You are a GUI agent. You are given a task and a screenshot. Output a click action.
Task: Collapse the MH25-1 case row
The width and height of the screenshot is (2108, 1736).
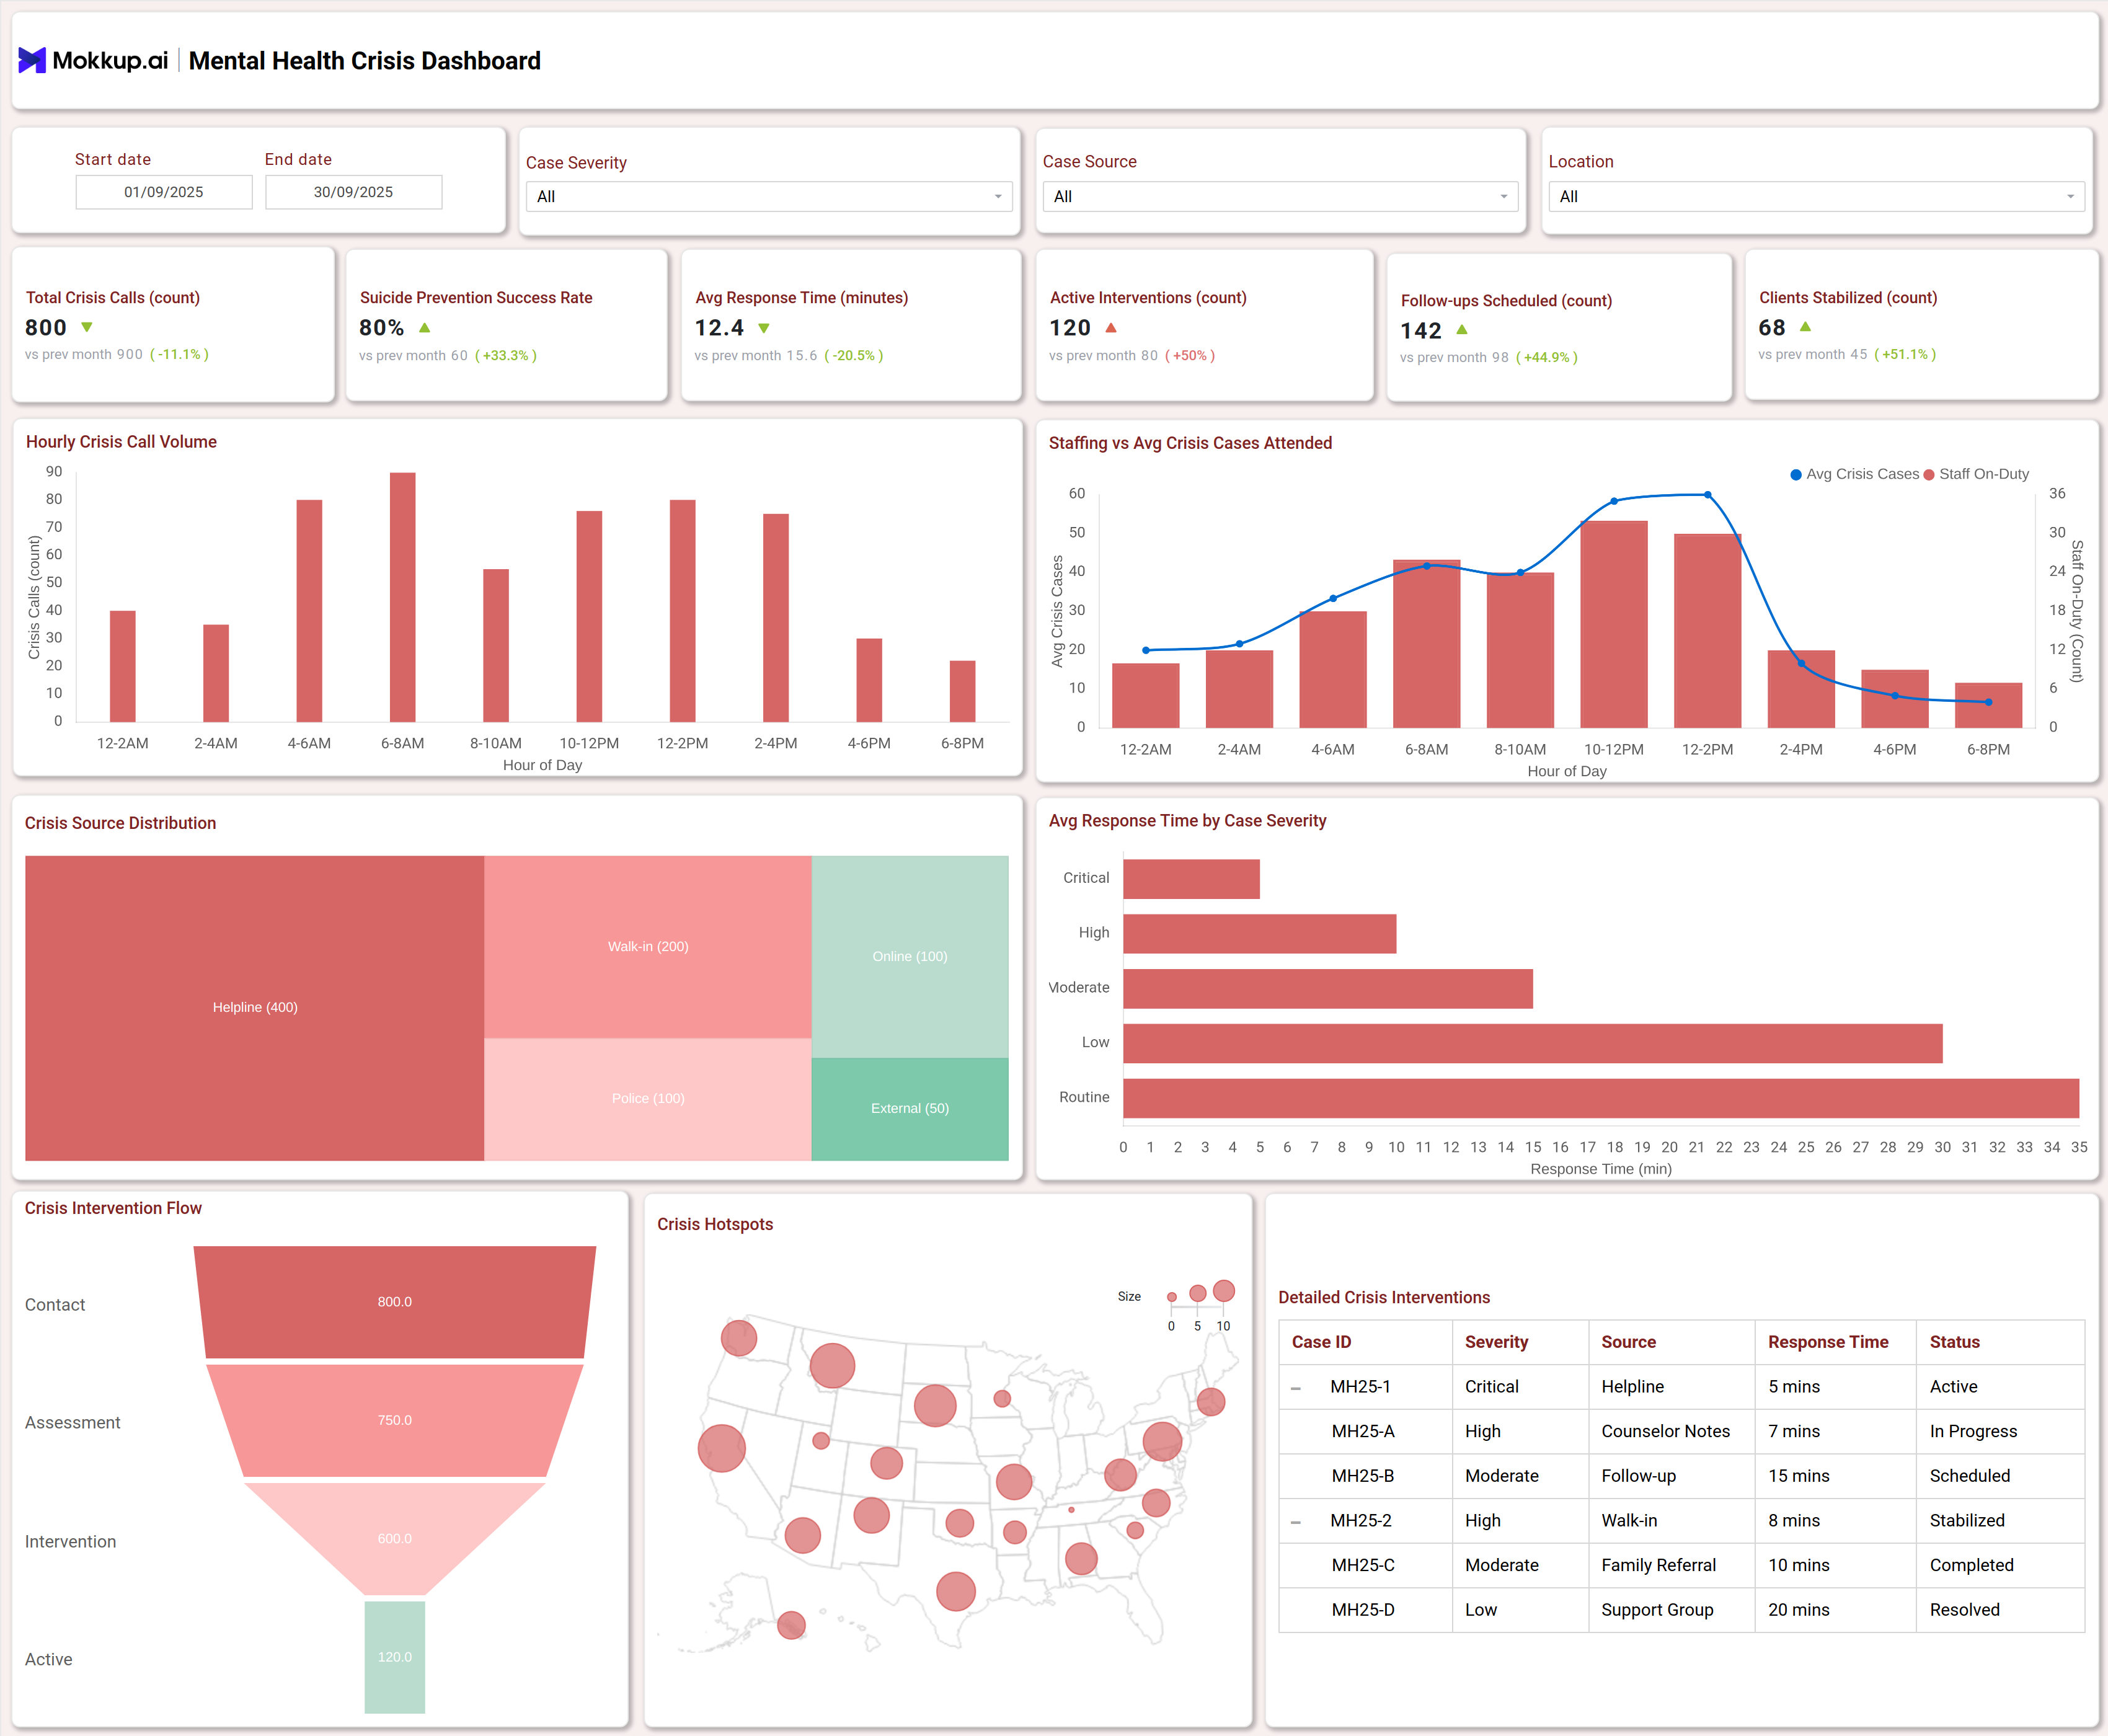pos(1296,1388)
